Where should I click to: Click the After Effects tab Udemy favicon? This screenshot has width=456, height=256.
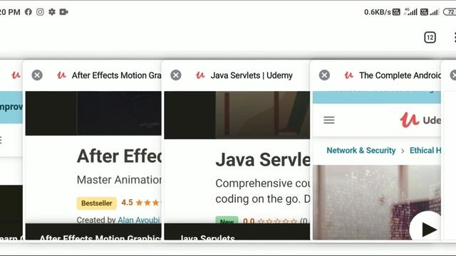(61, 75)
